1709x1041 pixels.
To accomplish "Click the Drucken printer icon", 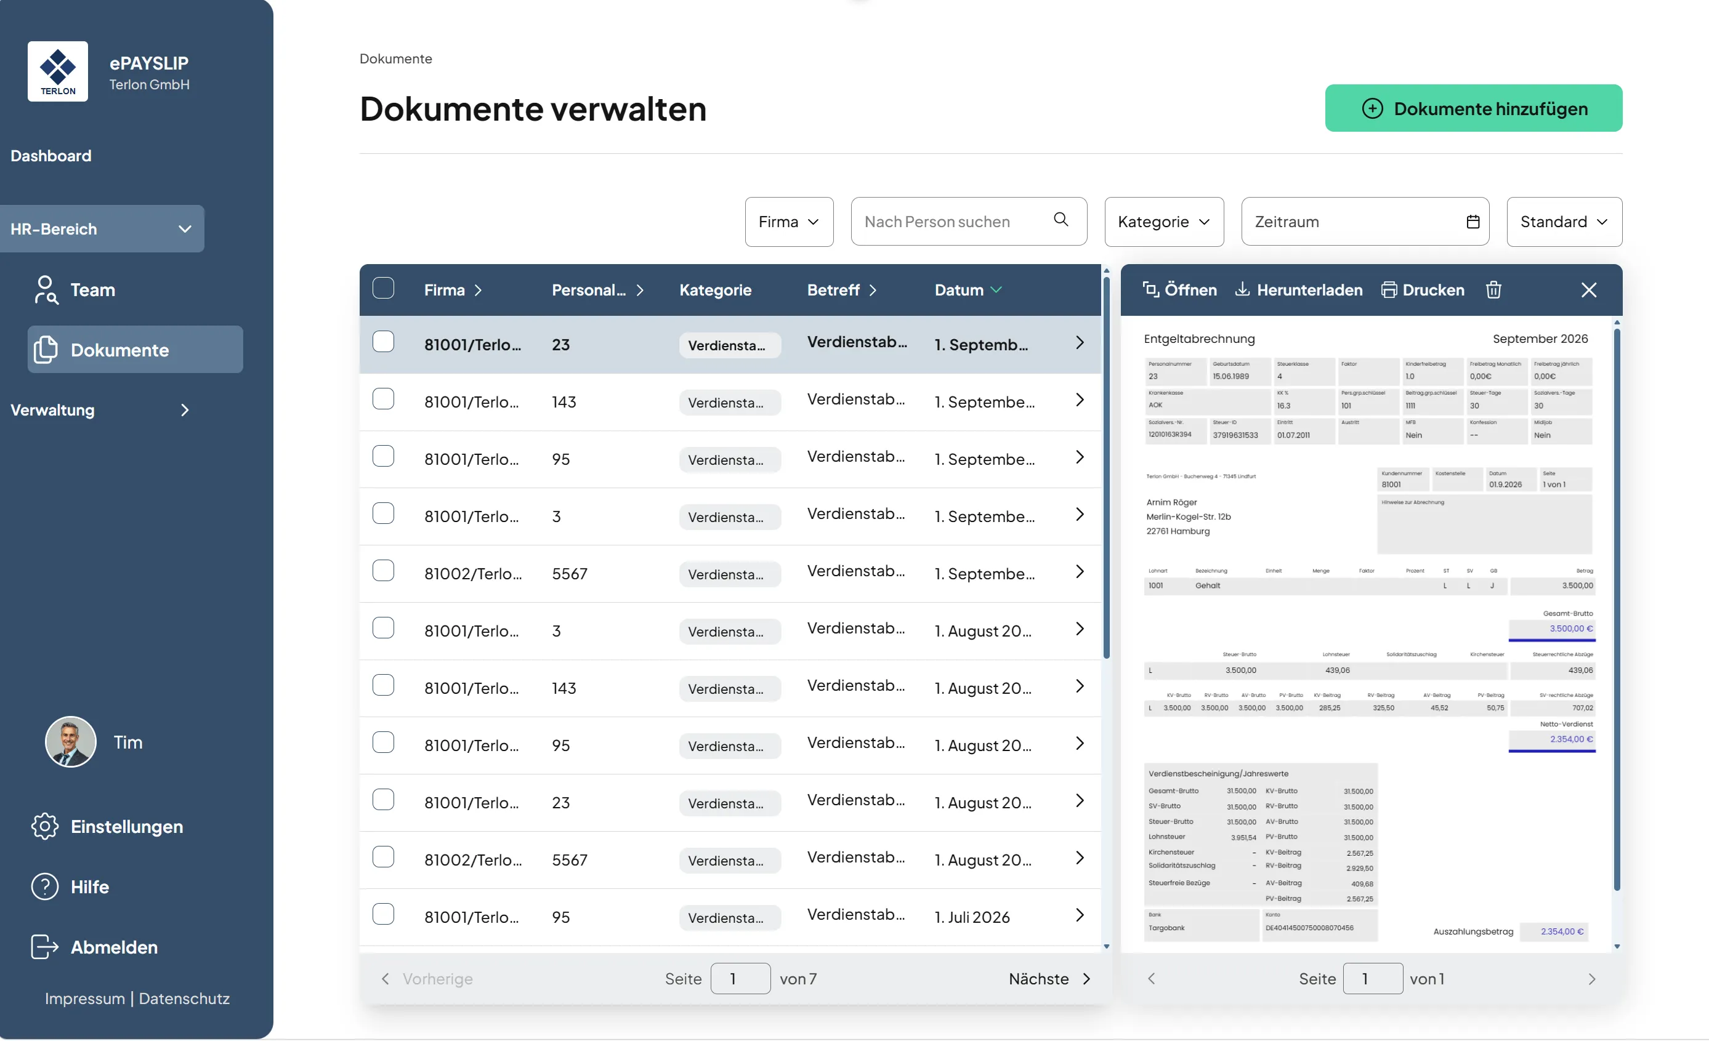I will (1389, 290).
